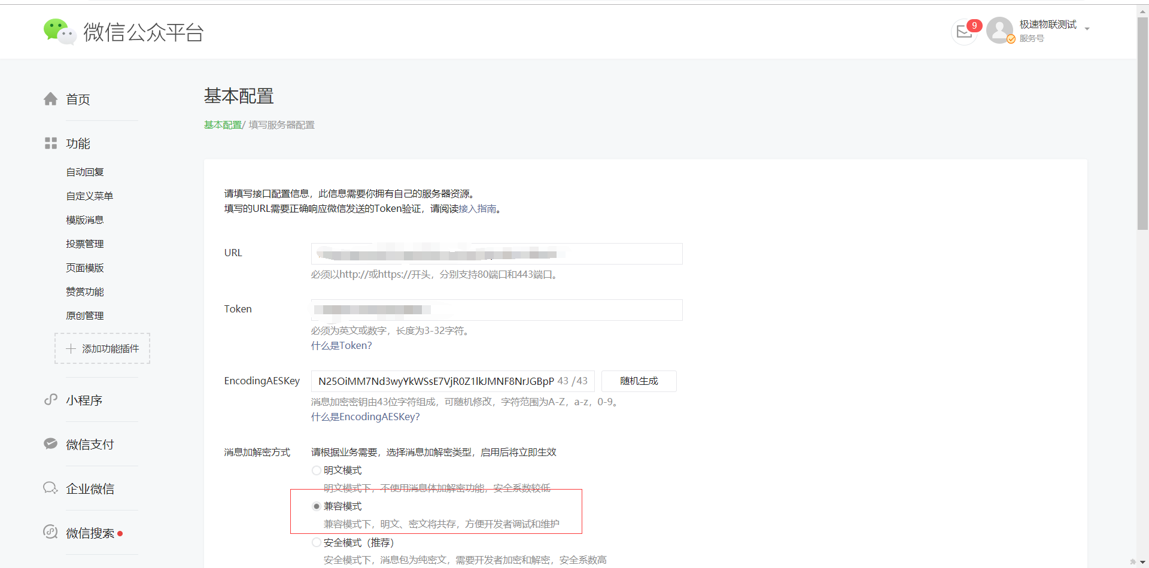The height and width of the screenshot is (568, 1149).
Task: Click the 随机生成 button
Action: coord(639,381)
